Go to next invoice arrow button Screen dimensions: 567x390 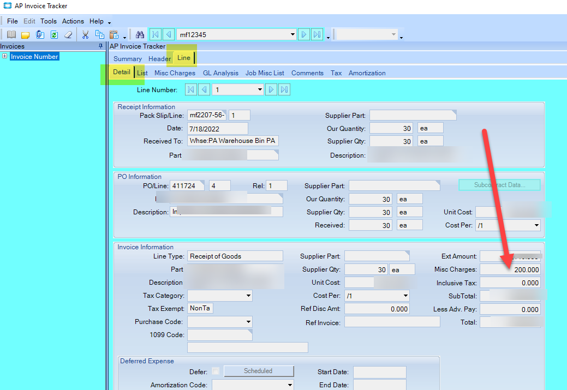point(304,35)
